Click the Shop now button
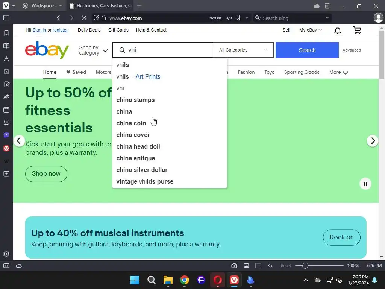Screen dimensions: 385x289 coord(46,174)
